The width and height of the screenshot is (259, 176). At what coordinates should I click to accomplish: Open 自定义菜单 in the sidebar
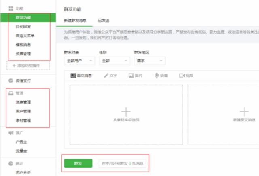(x=25, y=36)
